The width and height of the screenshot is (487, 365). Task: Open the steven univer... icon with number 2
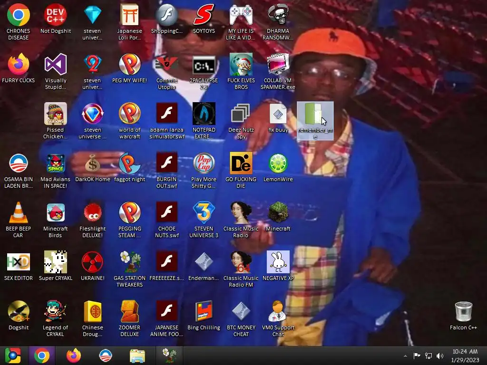point(93,65)
